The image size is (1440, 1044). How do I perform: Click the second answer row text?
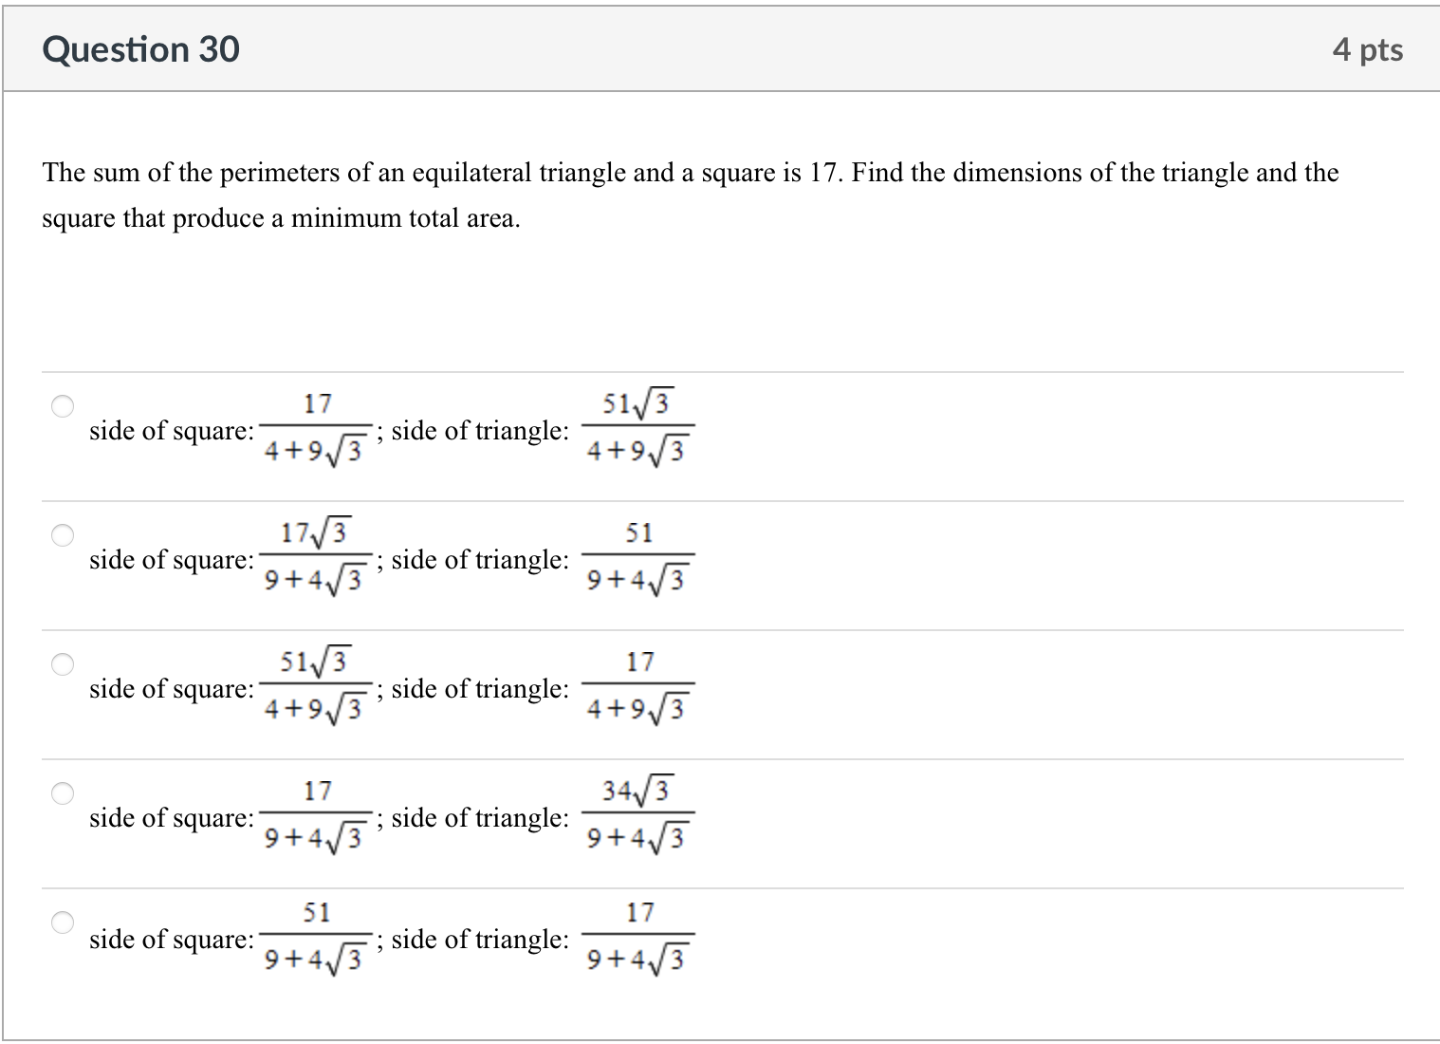tap(169, 560)
